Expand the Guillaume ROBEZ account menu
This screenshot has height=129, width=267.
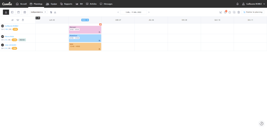253,4
